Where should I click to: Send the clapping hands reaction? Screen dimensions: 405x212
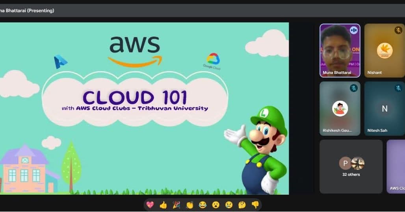pyautogui.click(x=189, y=205)
